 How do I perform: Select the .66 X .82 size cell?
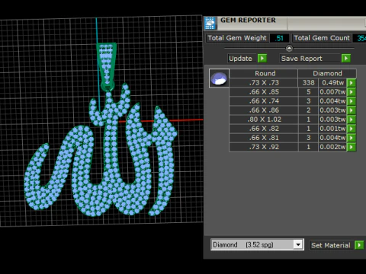(264, 129)
